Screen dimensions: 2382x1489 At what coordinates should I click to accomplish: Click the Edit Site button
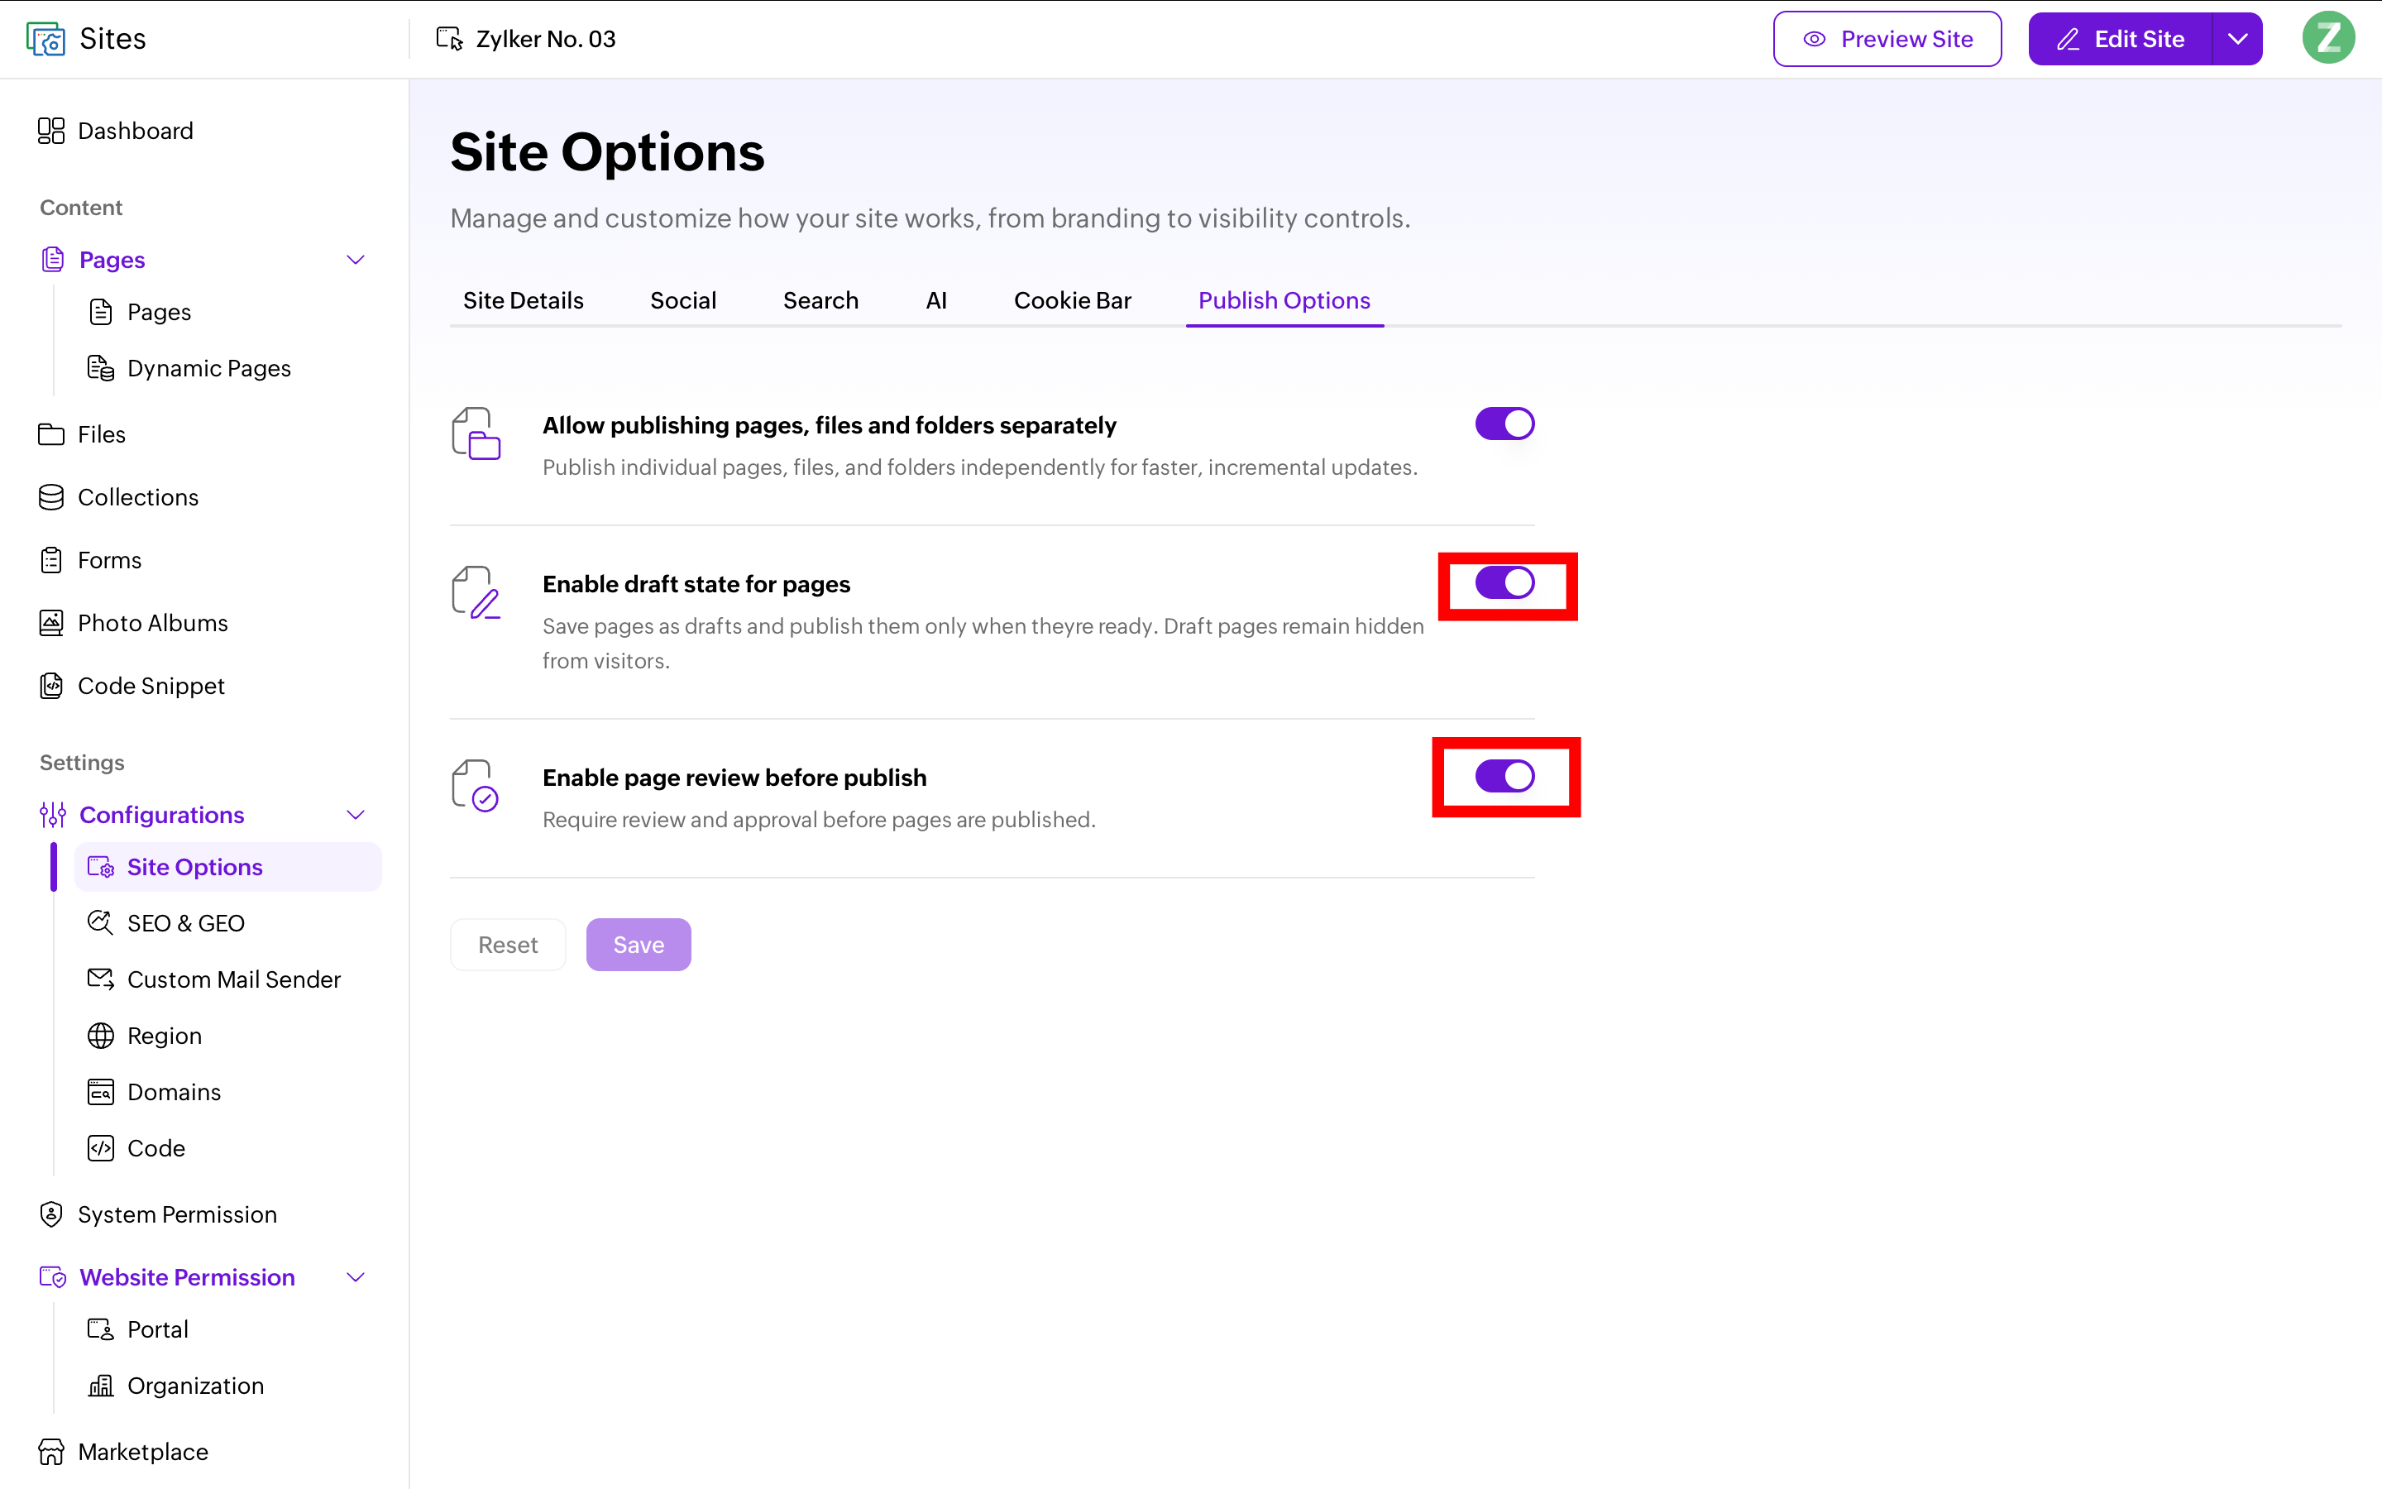2120,40
